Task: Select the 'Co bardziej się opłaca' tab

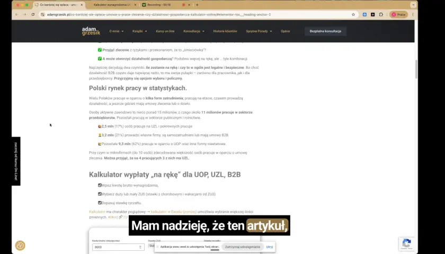Action: (x=59, y=5)
